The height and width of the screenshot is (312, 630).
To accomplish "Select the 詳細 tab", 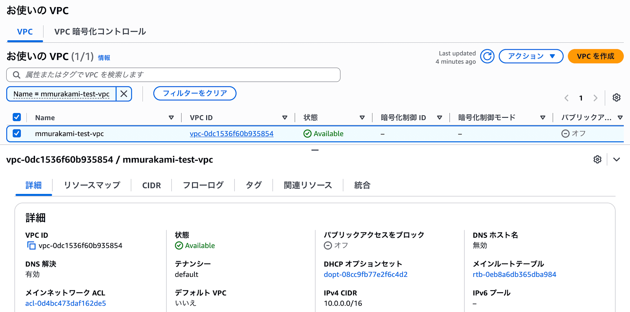I will 33,185.
